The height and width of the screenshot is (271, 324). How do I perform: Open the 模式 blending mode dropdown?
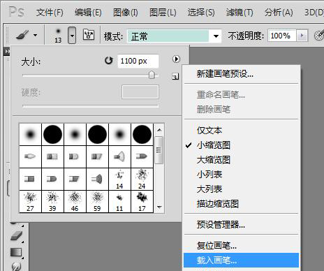[x=174, y=36]
